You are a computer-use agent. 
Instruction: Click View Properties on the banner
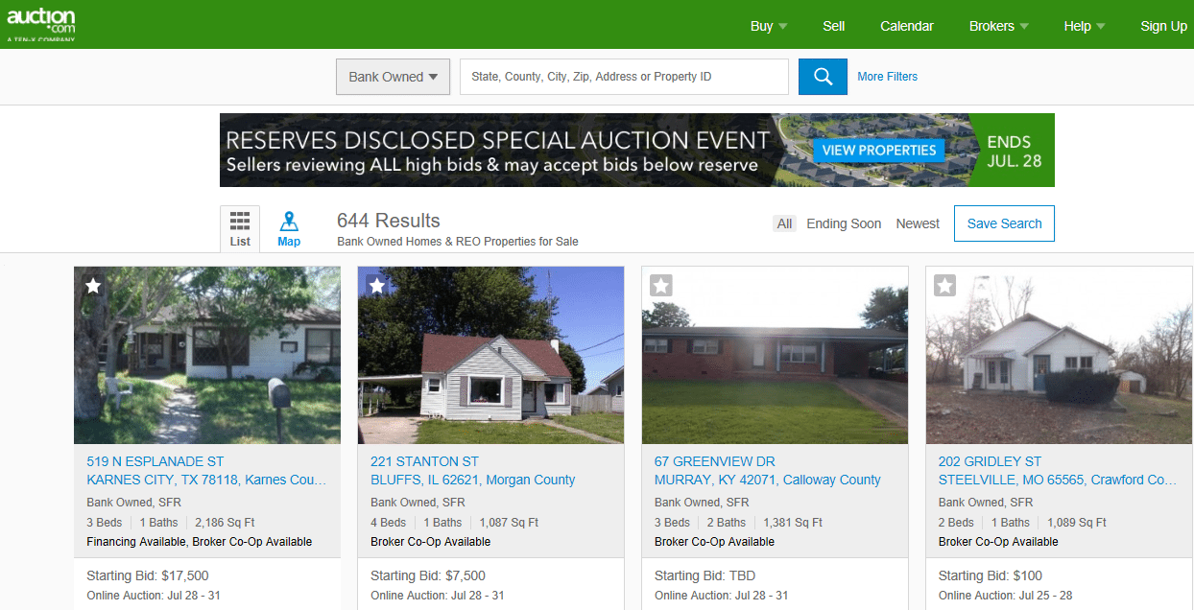pyautogui.click(x=878, y=151)
